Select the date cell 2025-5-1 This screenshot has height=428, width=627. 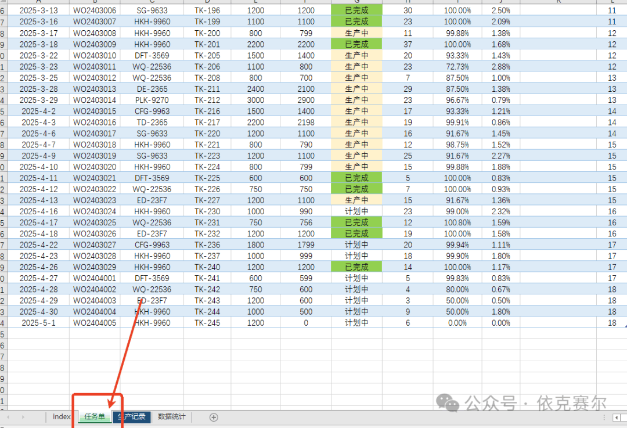38,323
